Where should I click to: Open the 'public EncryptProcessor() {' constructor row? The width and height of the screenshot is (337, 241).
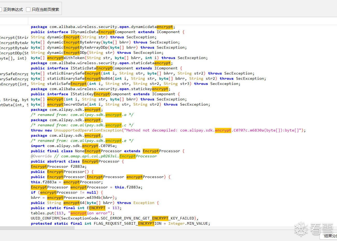click(62, 172)
